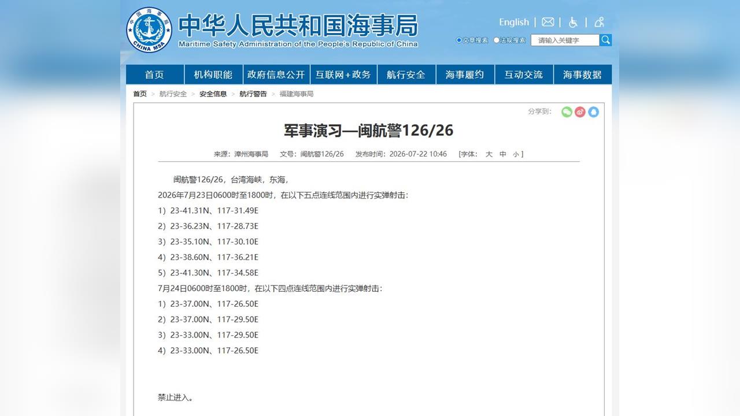Focus the 请输入关键字 search field

tap(565, 40)
